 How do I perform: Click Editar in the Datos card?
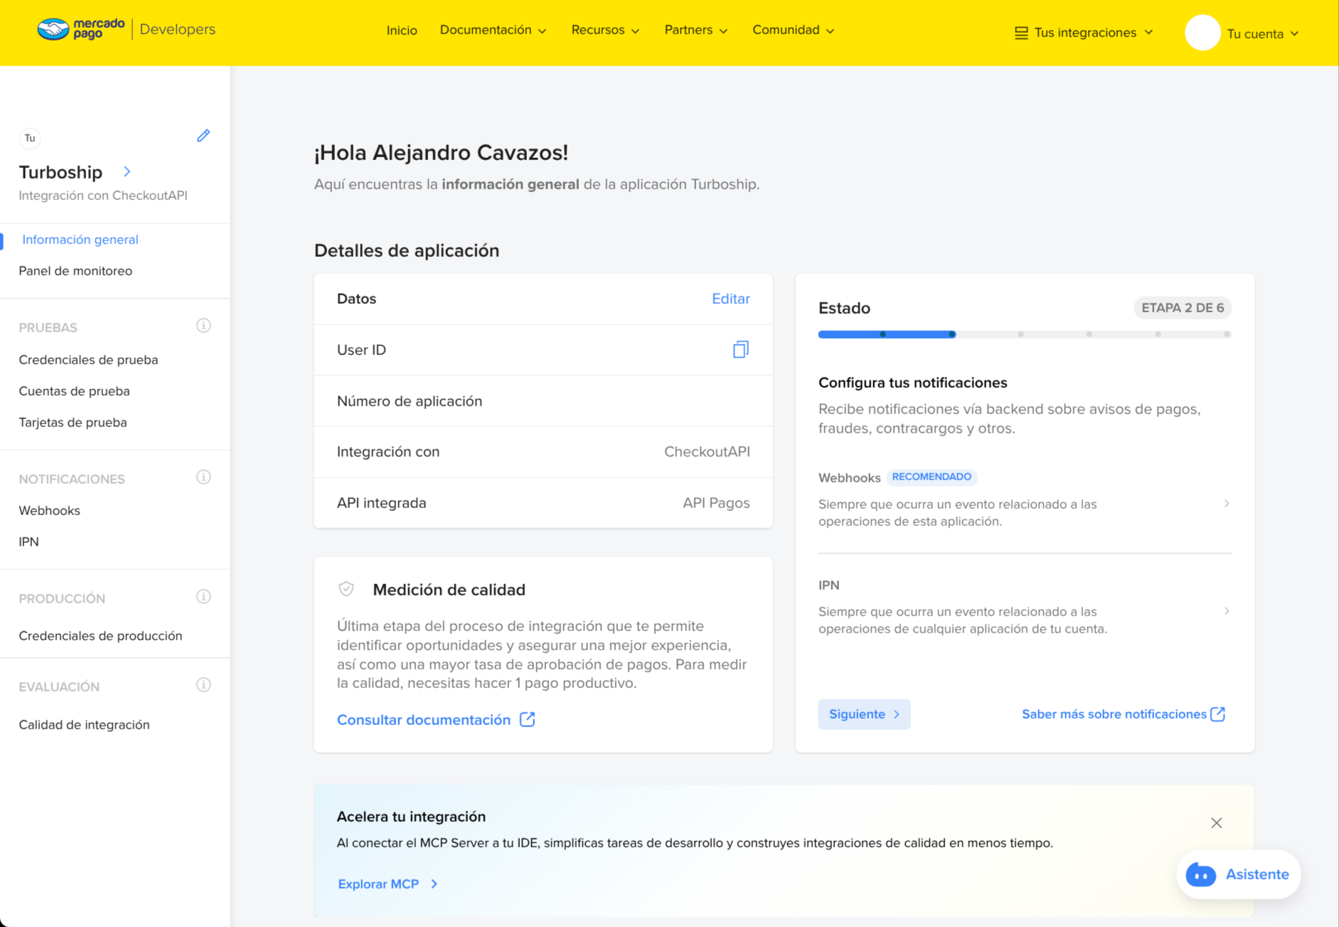(730, 299)
